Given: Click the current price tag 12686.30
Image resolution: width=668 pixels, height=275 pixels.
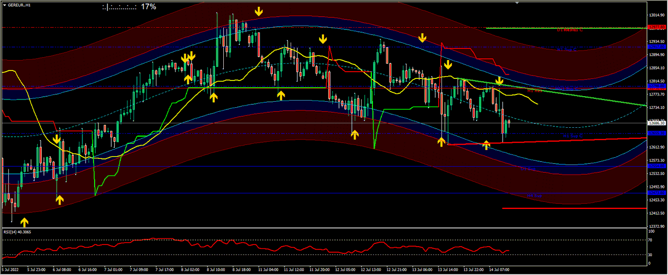Looking at the screenshot, I should click(657, 122).
